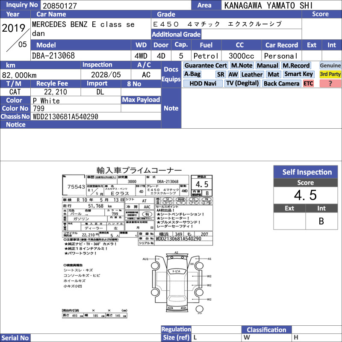The width and height of the screenshot is (342, 342).
Task: Click the Additional Grade label
Action: [176, 34]
